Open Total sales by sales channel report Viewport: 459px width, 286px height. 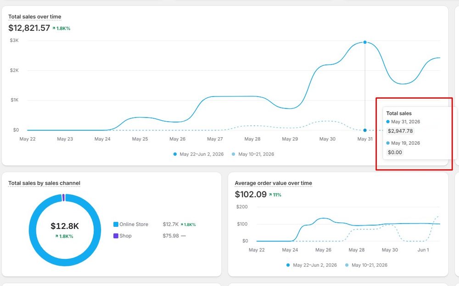pos(44,183)
